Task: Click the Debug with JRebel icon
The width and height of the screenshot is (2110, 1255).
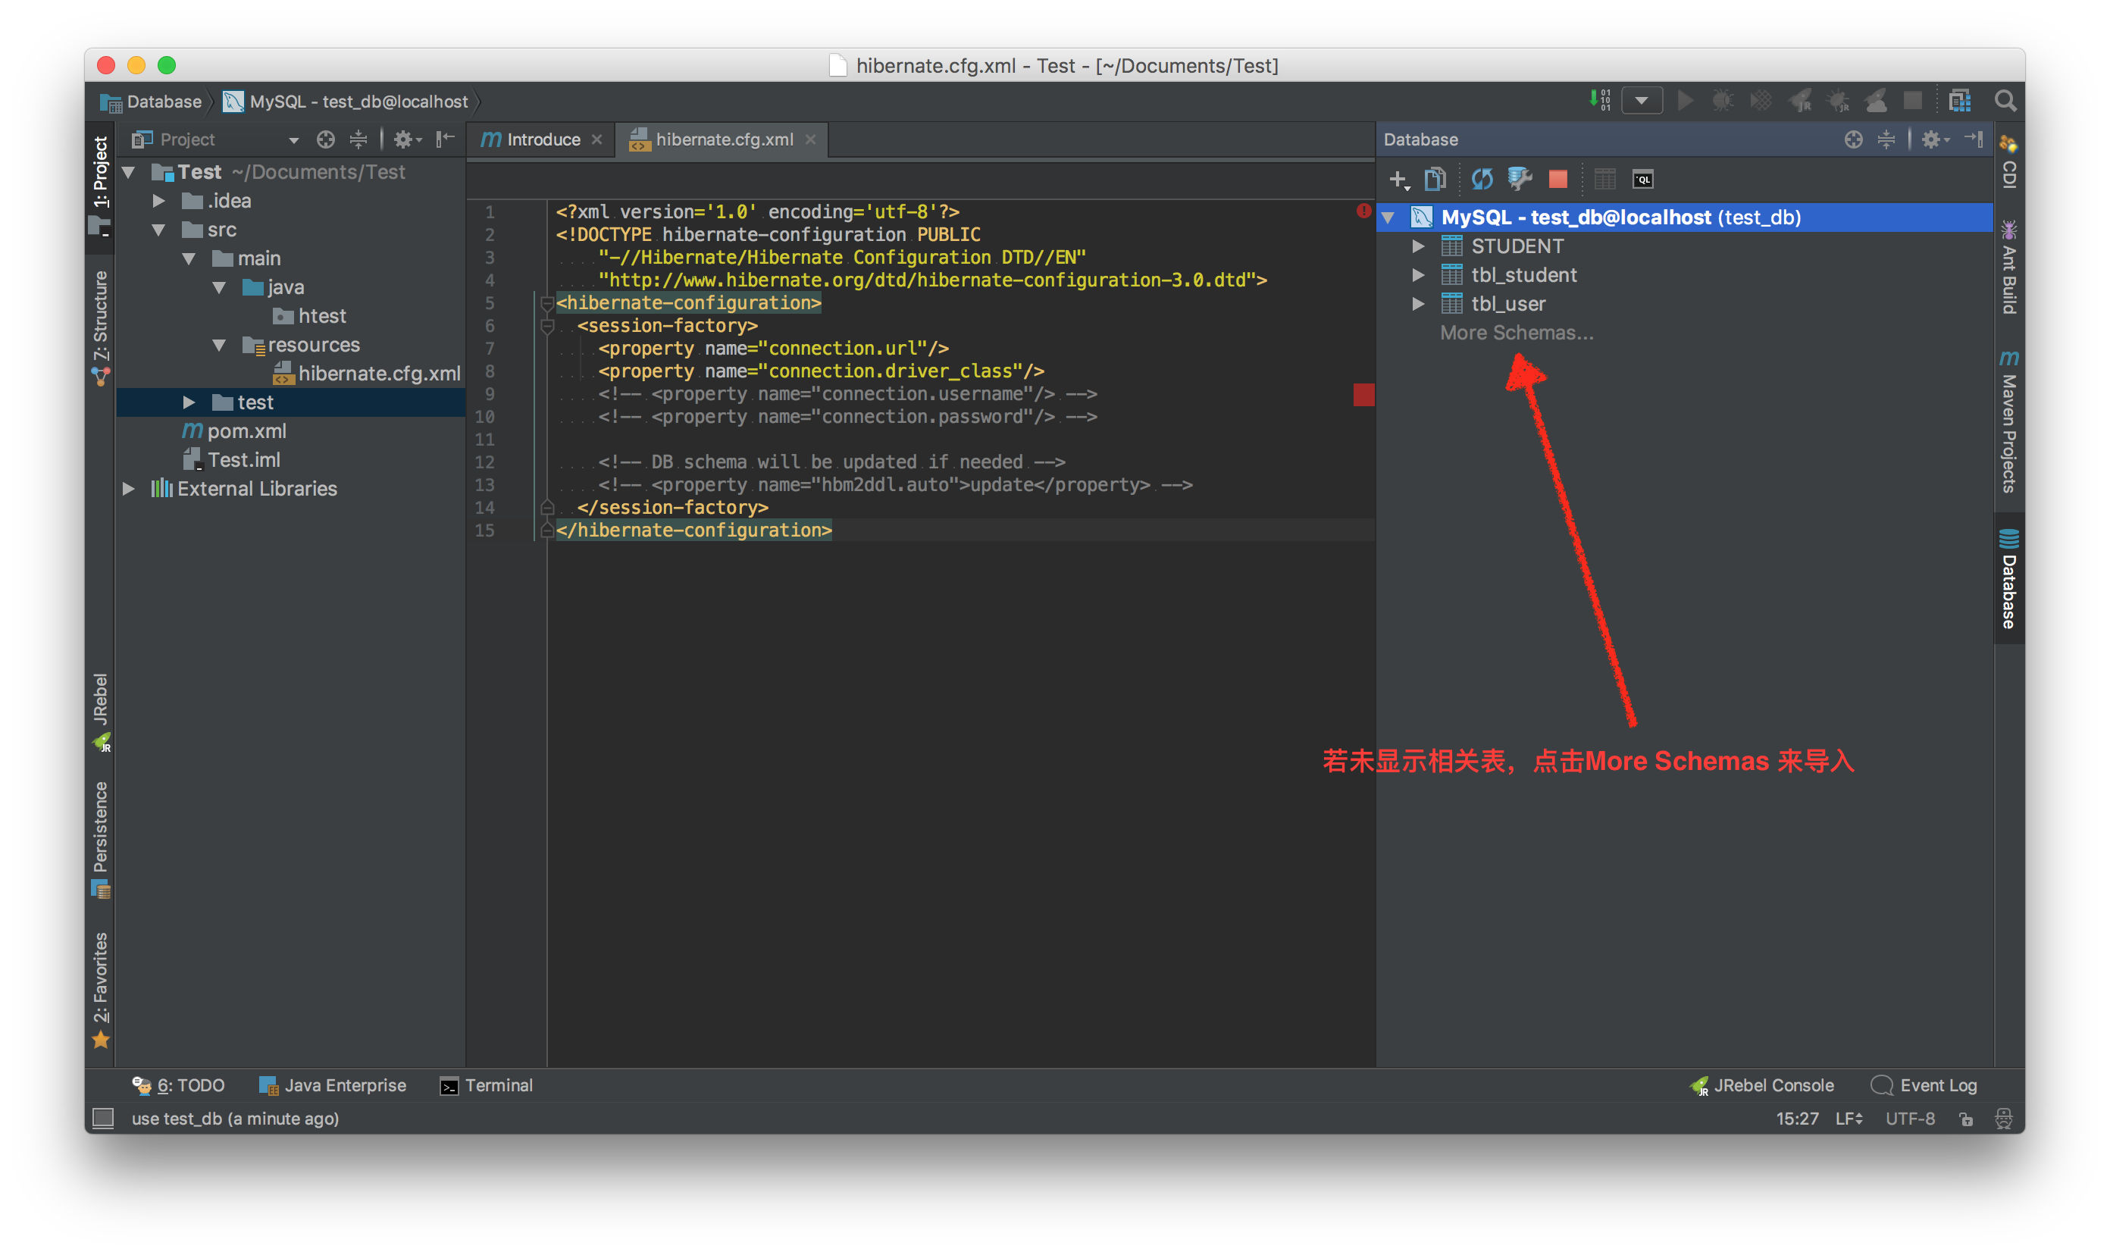Action: 1838,101
